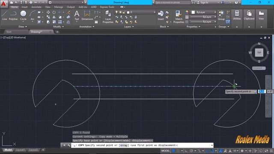Click the Group icon
The image size is (274, 154).
pos(221,15)
